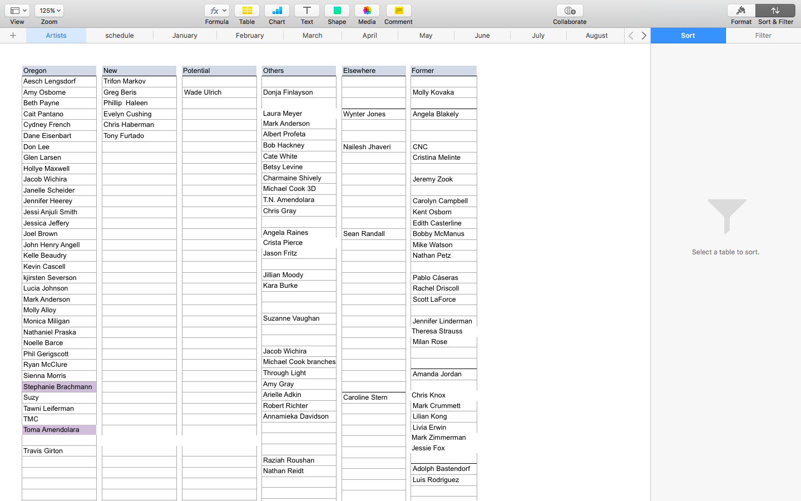The image size is (801, 501).
Task: Insert a new Table
Action: pos(247,11)
